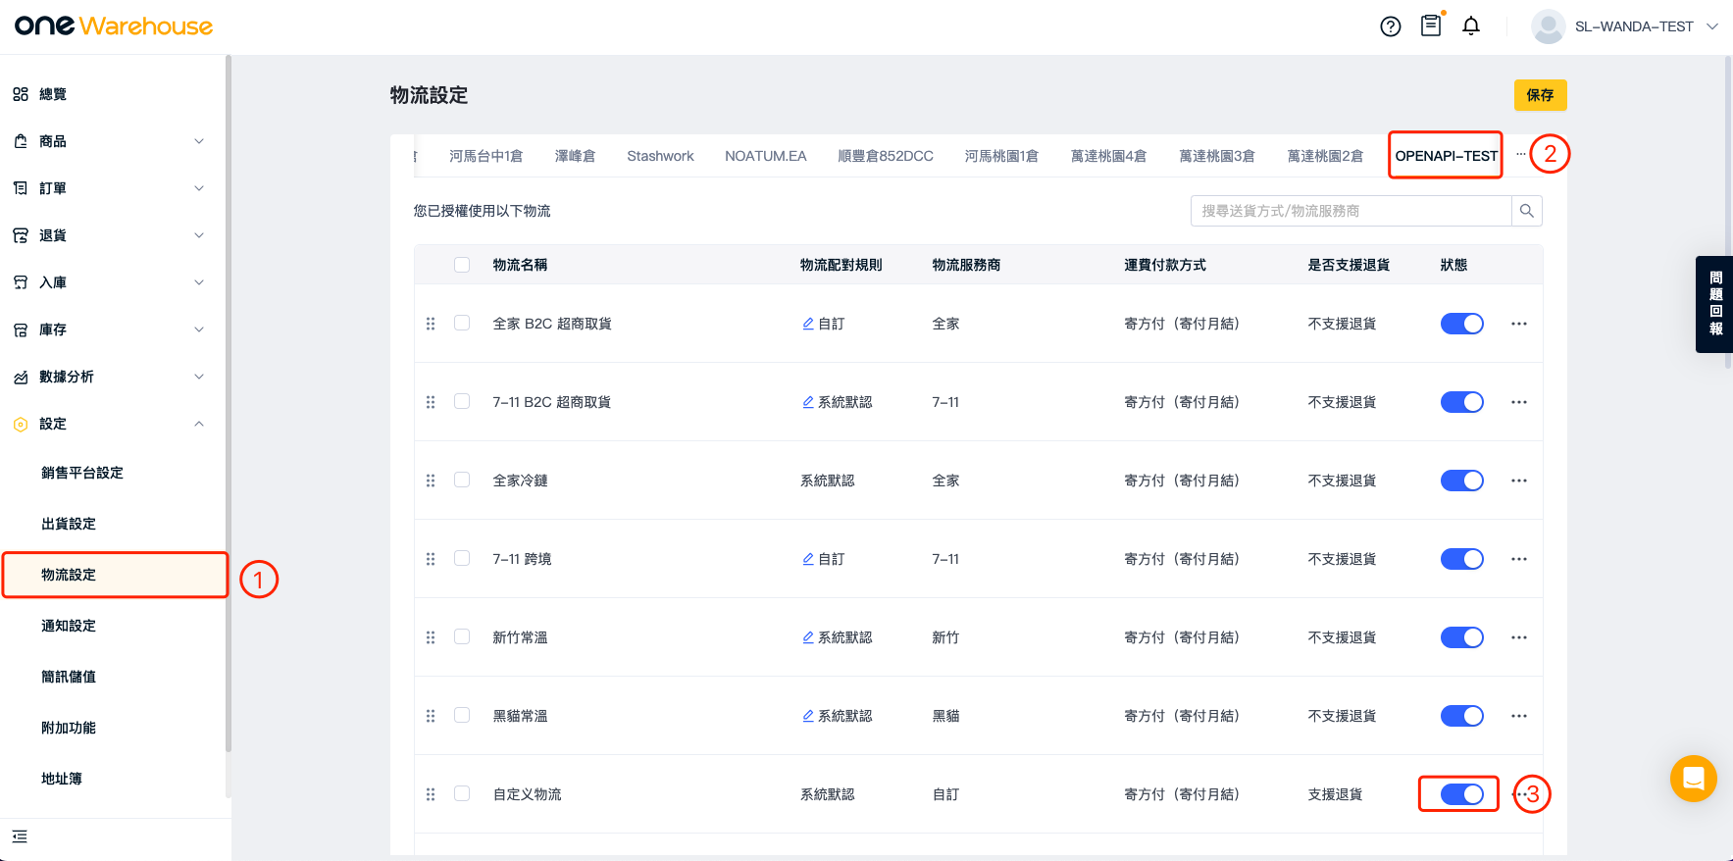Switch to the 萬達桃園4倉 tab
The width and height of the screenshot is (1733, 861).
tap(1108, 156)
